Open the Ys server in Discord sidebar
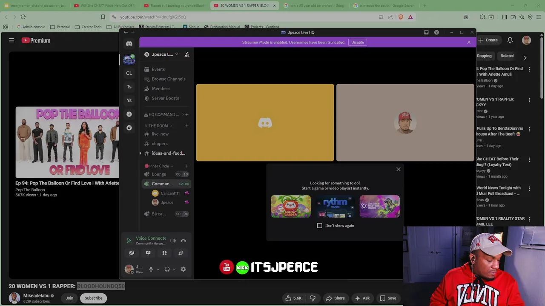Screen dimensions: 545x306 click(x=129, y=100)
